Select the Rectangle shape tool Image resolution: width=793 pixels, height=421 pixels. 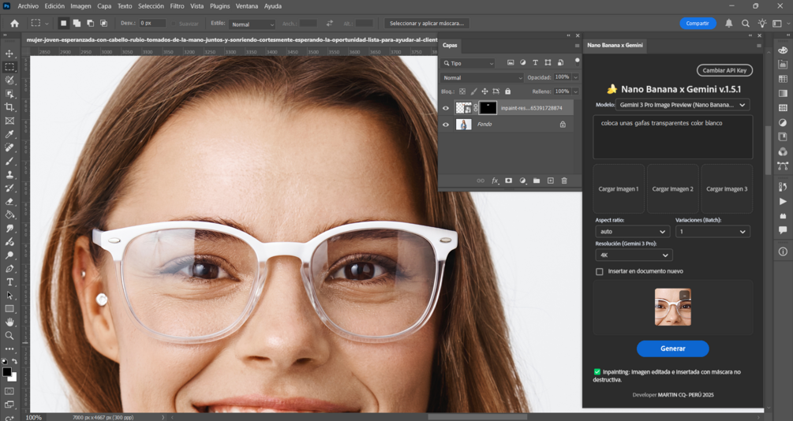tap(9, 309)
